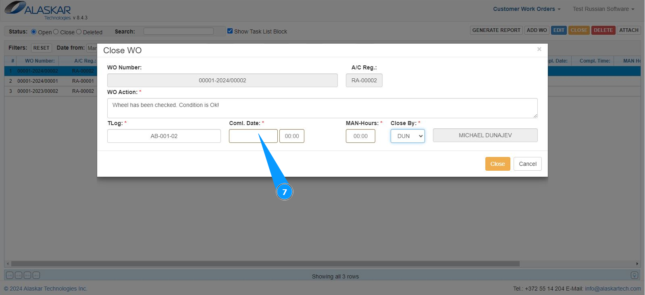Go to next page of rows
Viewport: 645px width, 295px height.
coord(27,275)
